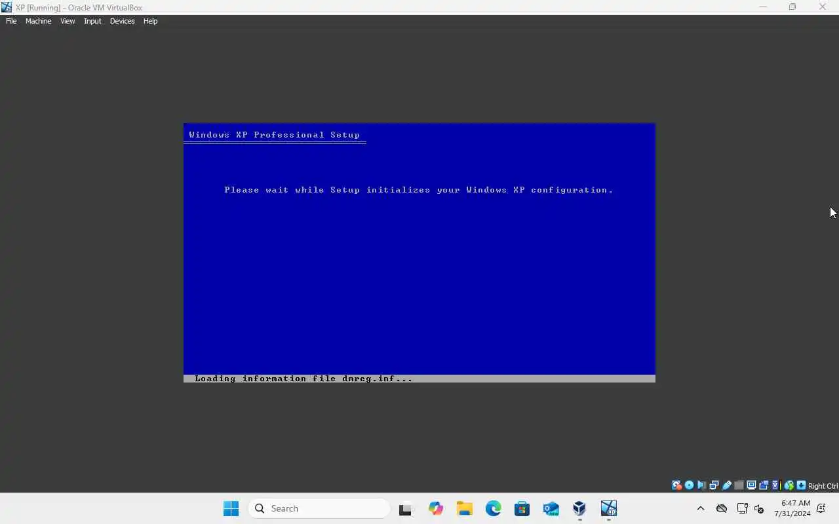Switch to the XP VM taskbar icon
This screenshot has width=839, height=524.
click(608, 508)
